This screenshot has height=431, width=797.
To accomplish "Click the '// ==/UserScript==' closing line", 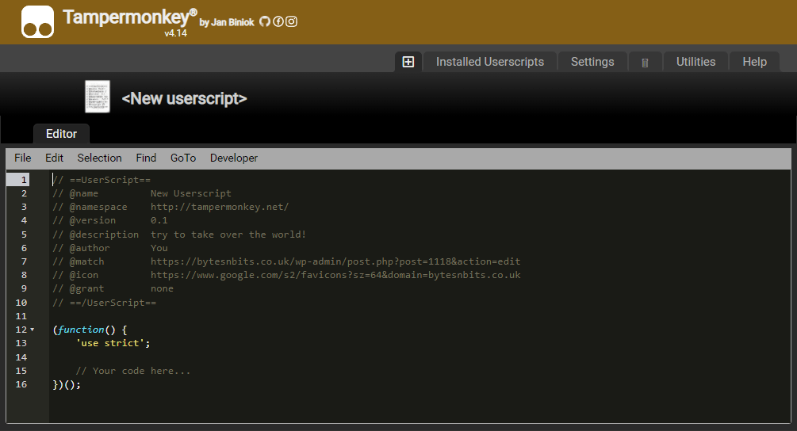I will (105, 303).
